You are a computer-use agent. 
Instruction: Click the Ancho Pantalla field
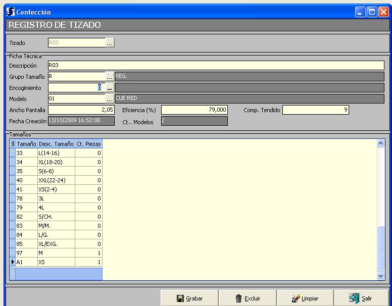pyautogui.click(x=81, y=110)
